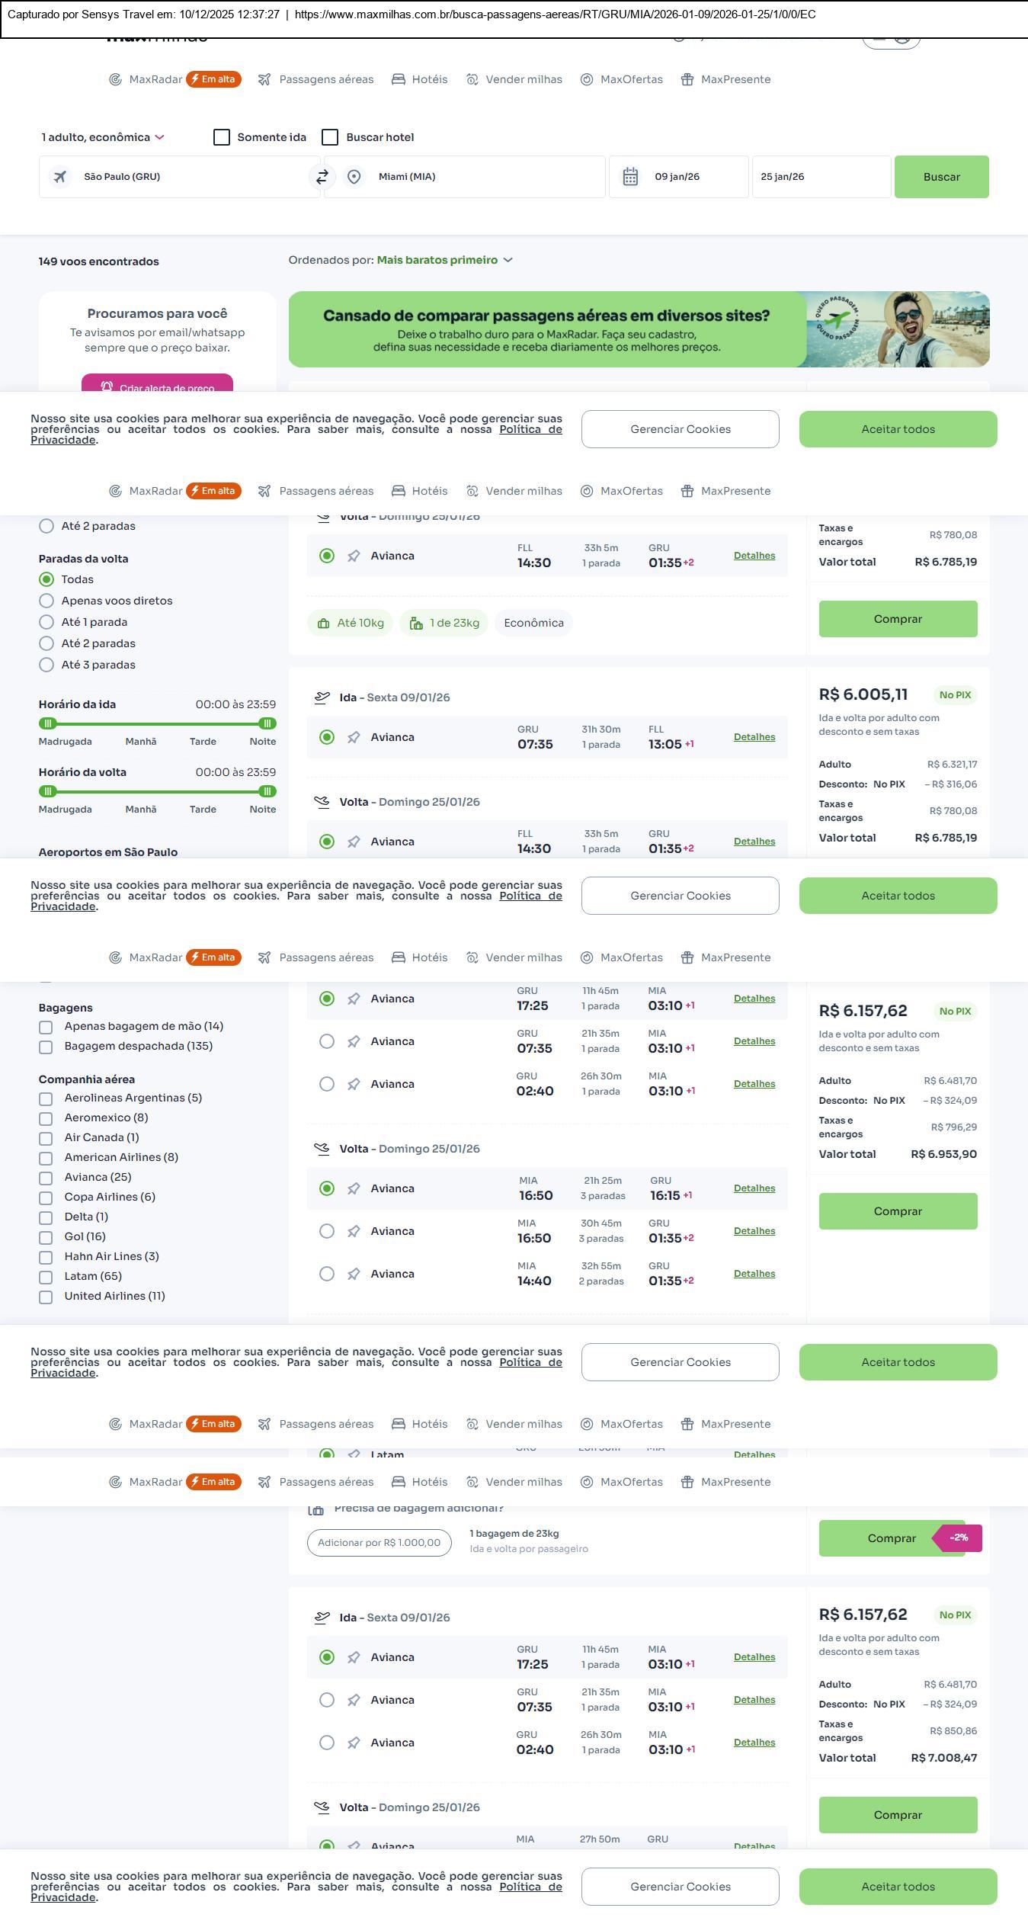
Task: Click the swap origin and destination arrows icon
Action: point(322,177)
